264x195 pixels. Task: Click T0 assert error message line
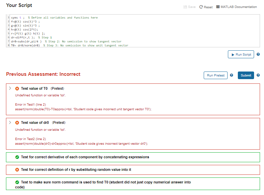click(x=83, y=109)
